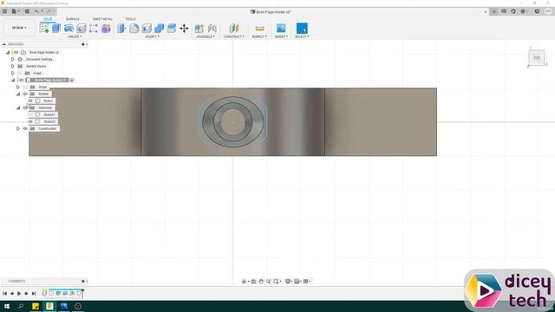Open the Help question mark icon
Image resolution: width=555 pixels, height=312 pixels.
[x=537, y=11]
